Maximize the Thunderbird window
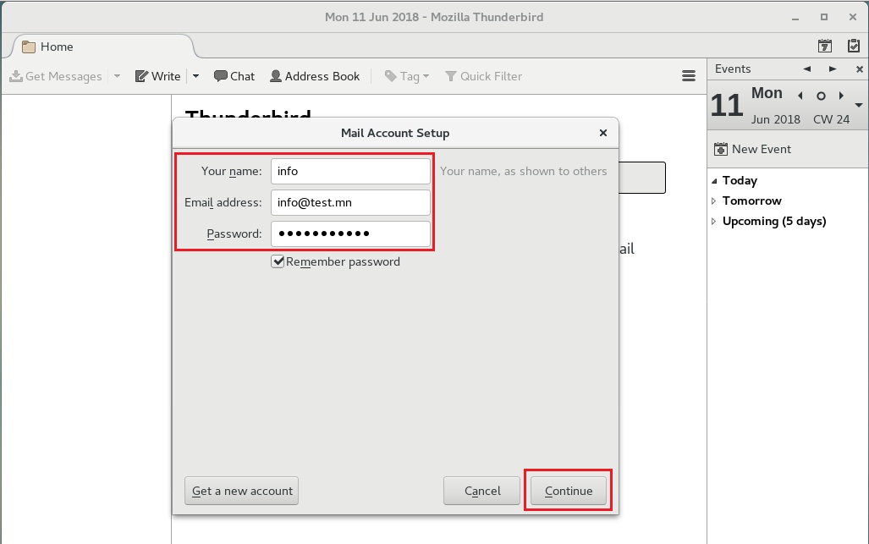 [824, 17]
